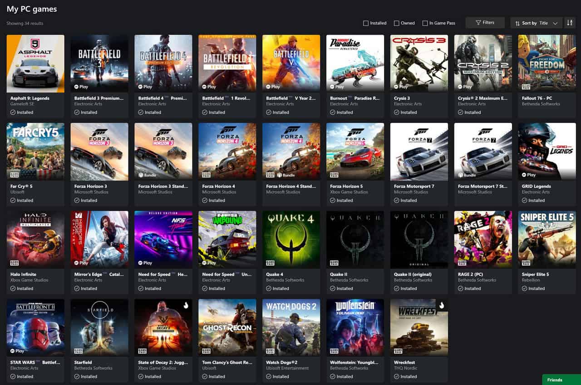
Task: Click EA Play badge on Mirror's Edge Catalyst cover
Action: click(x=81, y=263)
